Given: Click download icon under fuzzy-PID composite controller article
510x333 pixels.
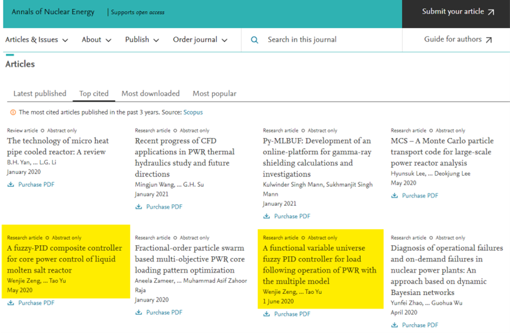Looking at the screenshot, I should pyautogui.click(x=10, y=303).
